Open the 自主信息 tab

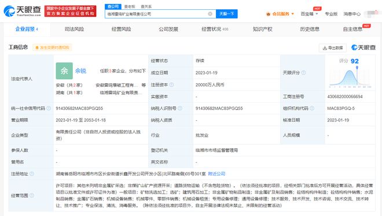coord(352,29)
